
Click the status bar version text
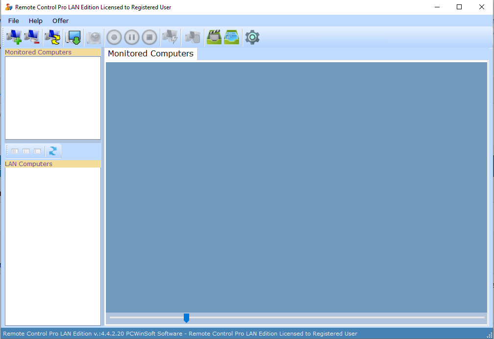pyautogui.click(x=180, y=333)
